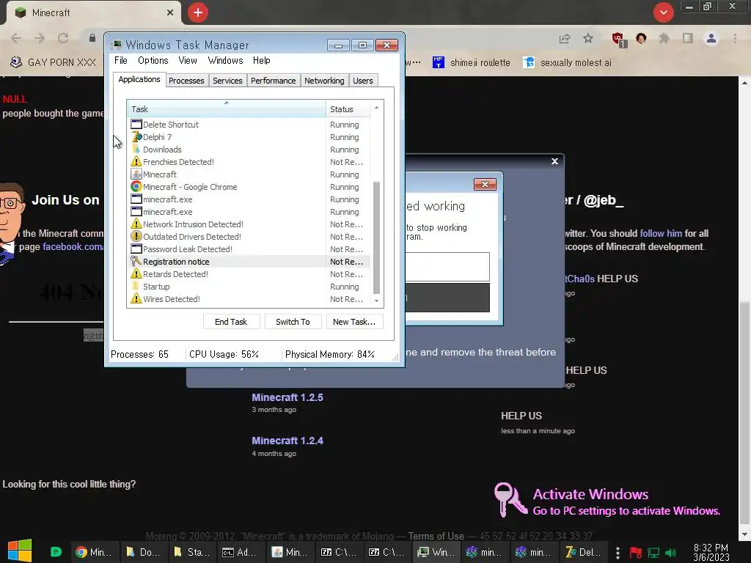Open Task Manager View menu
Screen dimensions: 751x563
pos(187,60)
